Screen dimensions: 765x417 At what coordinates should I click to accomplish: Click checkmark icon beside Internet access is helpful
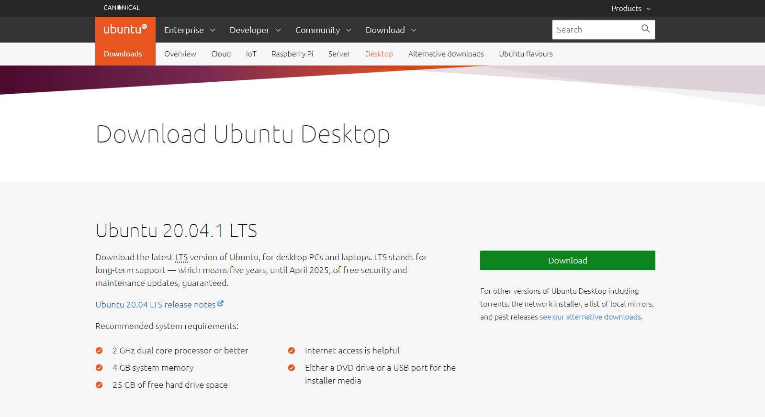292,351
